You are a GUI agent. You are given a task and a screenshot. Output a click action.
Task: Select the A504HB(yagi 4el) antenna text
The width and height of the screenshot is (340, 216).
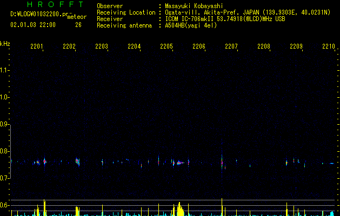[191, 25]
